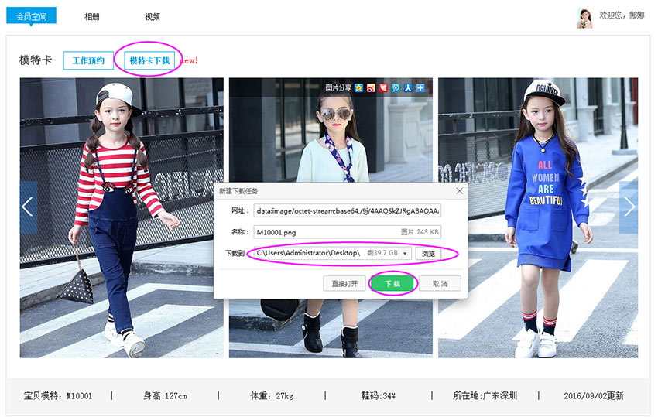Select the 会员空间 tab
The image size is (658, 417).
31,16
